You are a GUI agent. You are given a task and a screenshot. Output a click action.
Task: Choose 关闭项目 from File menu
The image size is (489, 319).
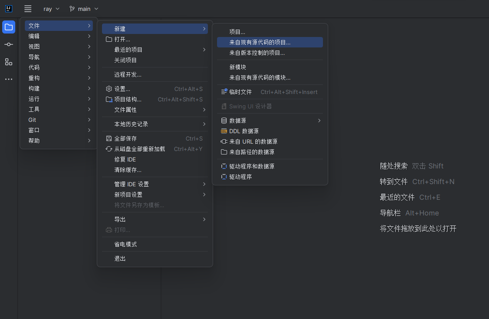pyautogui.click(x=155, y=60)
